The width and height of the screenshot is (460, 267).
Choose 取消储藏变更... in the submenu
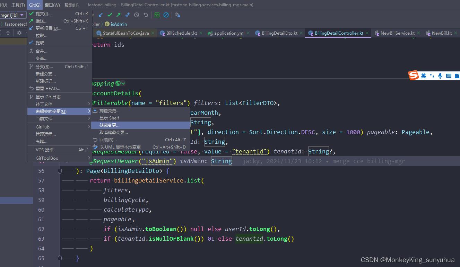140,133
